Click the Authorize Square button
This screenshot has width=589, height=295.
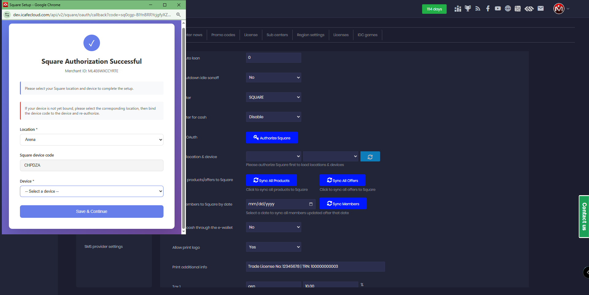click(272, 138)
